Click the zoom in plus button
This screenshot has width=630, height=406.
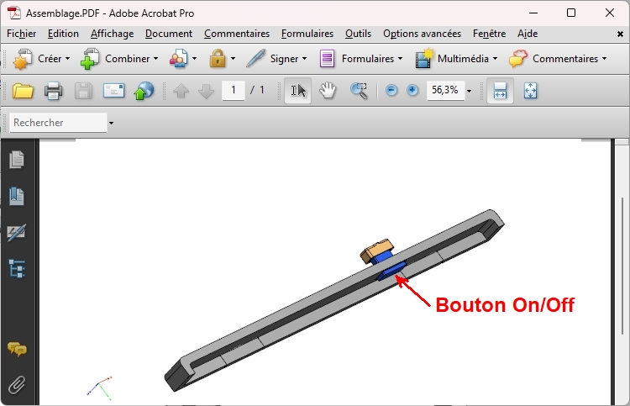(412, 91)
